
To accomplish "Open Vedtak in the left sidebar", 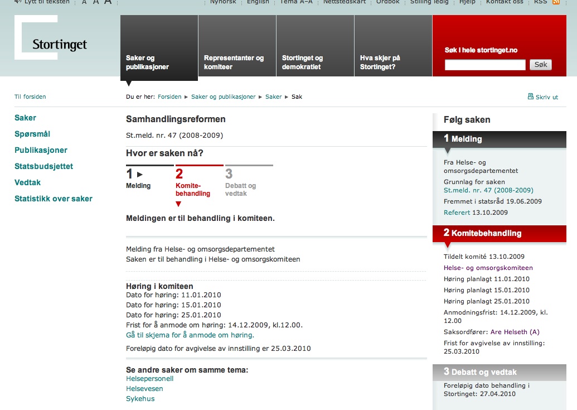I will pyautogui.click(x=28, y=182).
